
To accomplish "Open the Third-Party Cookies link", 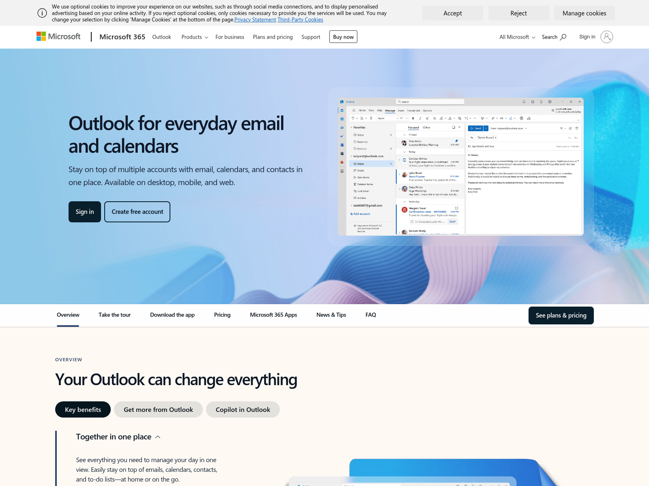I will coord(300,19).
